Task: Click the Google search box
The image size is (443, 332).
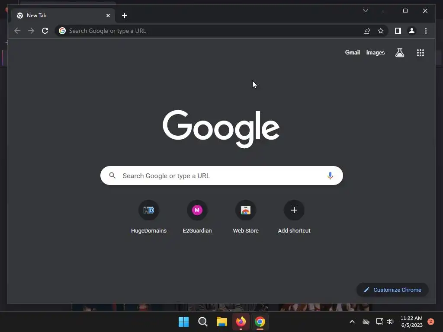Action: tap(221, 176)
